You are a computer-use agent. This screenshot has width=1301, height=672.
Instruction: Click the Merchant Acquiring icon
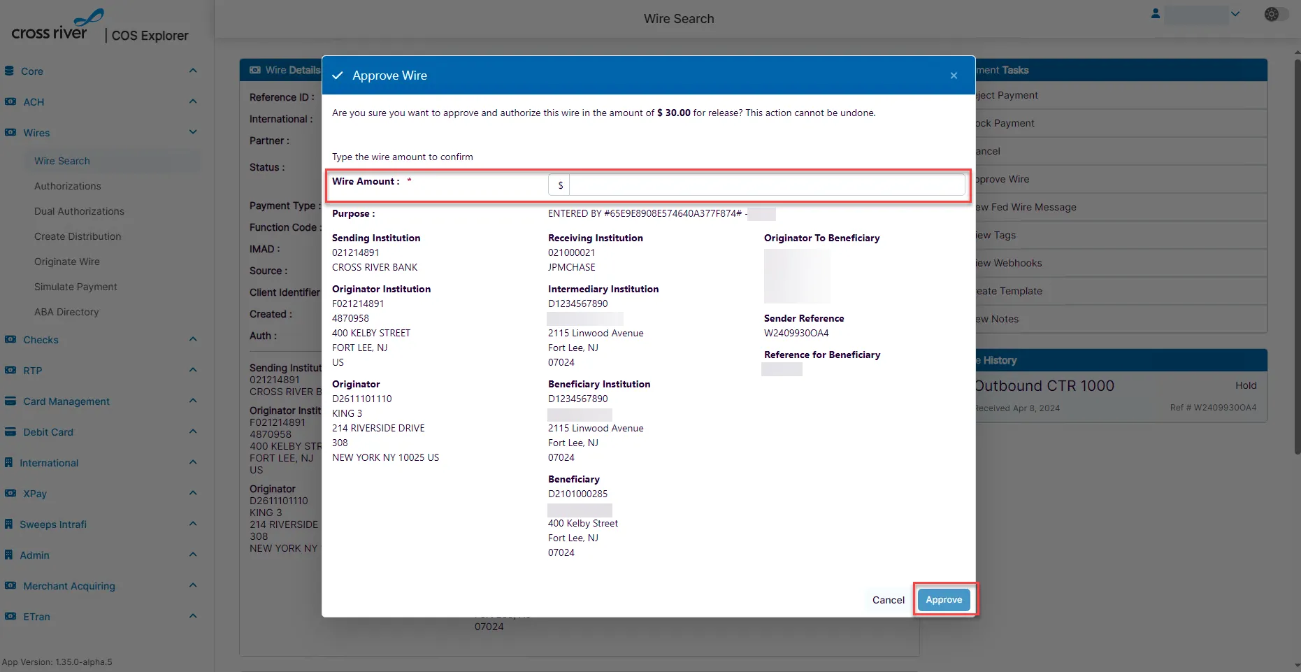(x=10, y=585)
